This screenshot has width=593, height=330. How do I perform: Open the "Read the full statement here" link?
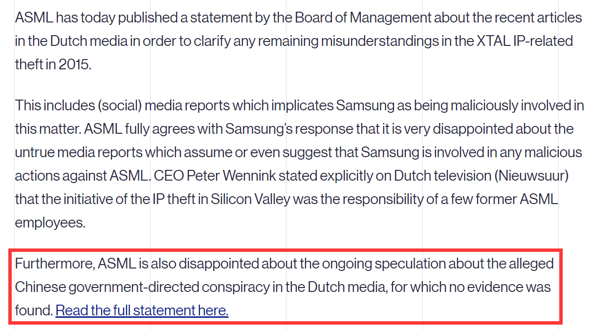(142, 310)
